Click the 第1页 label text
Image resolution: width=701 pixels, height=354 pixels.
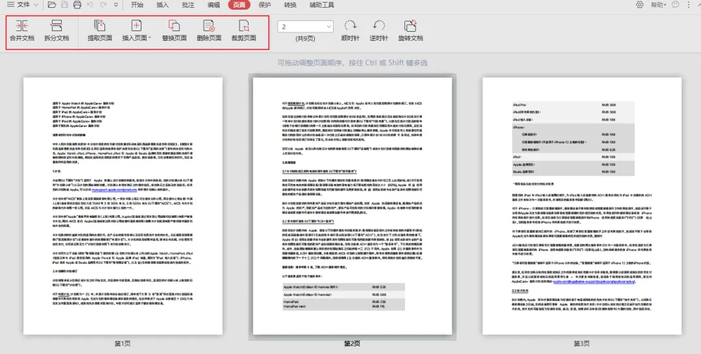click(x=123, y=343)
